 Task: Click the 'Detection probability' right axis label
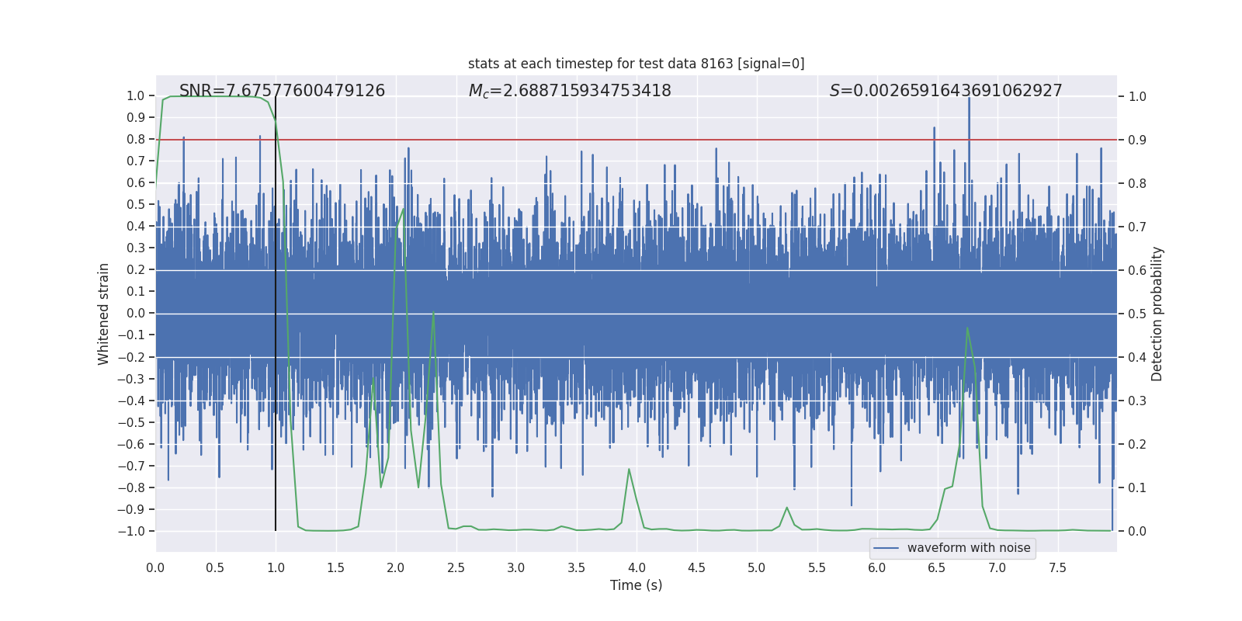[x=1157, y=314]
